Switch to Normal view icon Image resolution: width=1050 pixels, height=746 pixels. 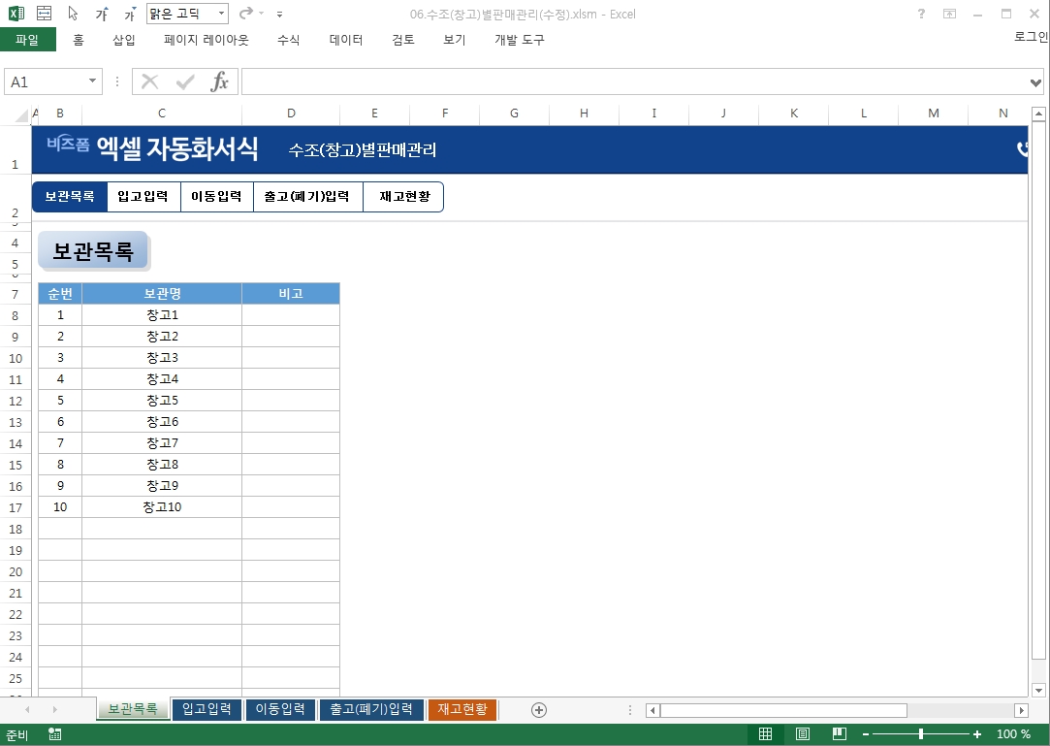765,734
